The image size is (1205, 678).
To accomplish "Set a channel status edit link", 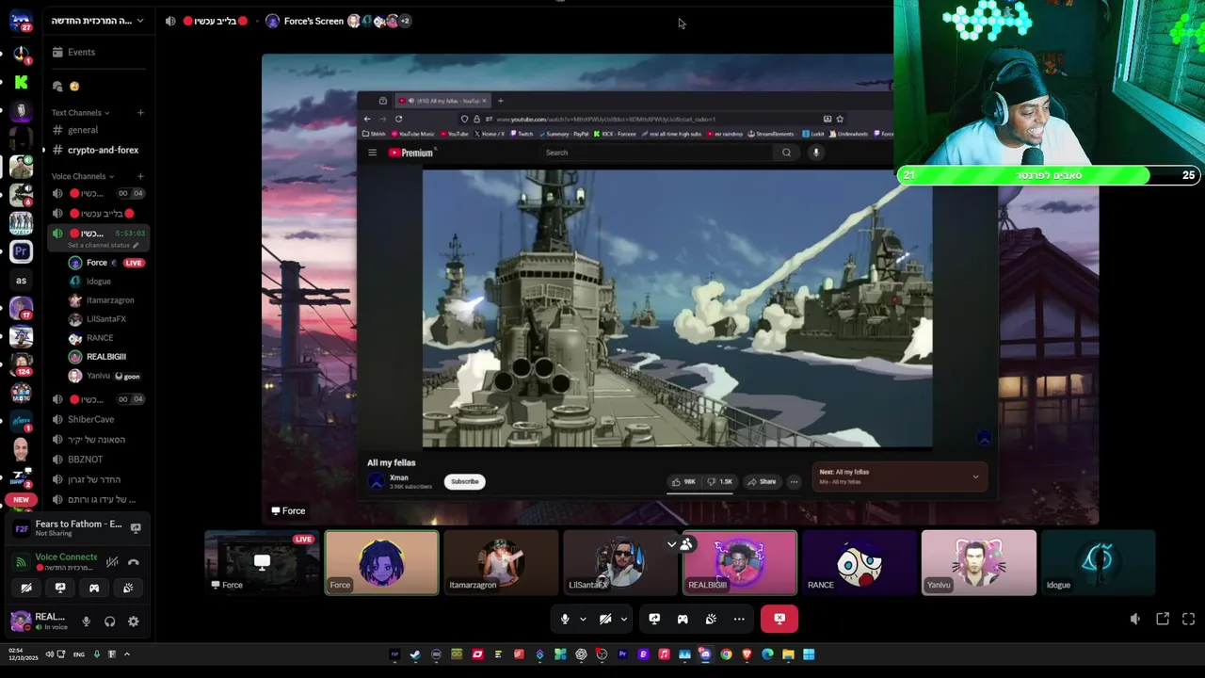I will pyautogui.click(x=104, y=245).
